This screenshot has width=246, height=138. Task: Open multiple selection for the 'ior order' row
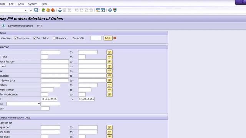pos(110,132)
